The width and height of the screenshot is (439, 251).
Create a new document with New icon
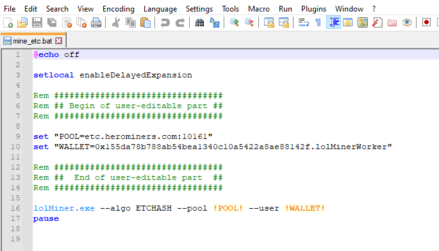click(8, 22)
